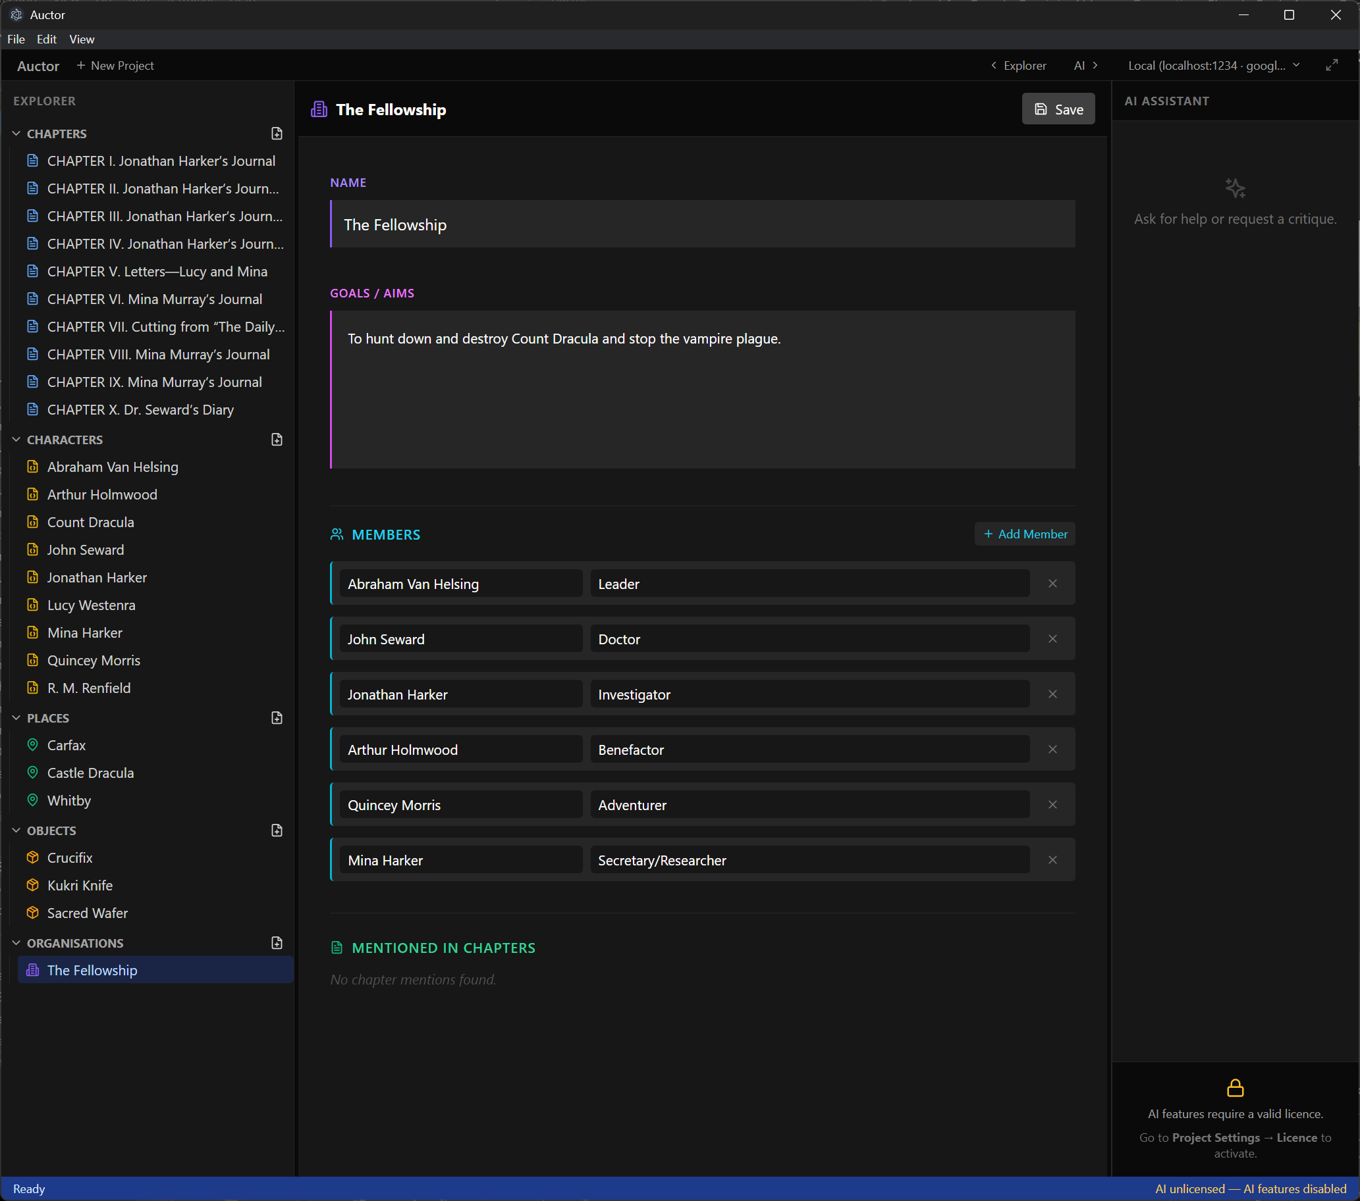Click the expand fullscreen arrows icon
This screenshot has width=1360, height=1201.
[x=1332, y=65]
